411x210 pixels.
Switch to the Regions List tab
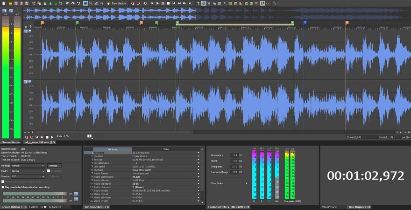[x=55, y=207]
